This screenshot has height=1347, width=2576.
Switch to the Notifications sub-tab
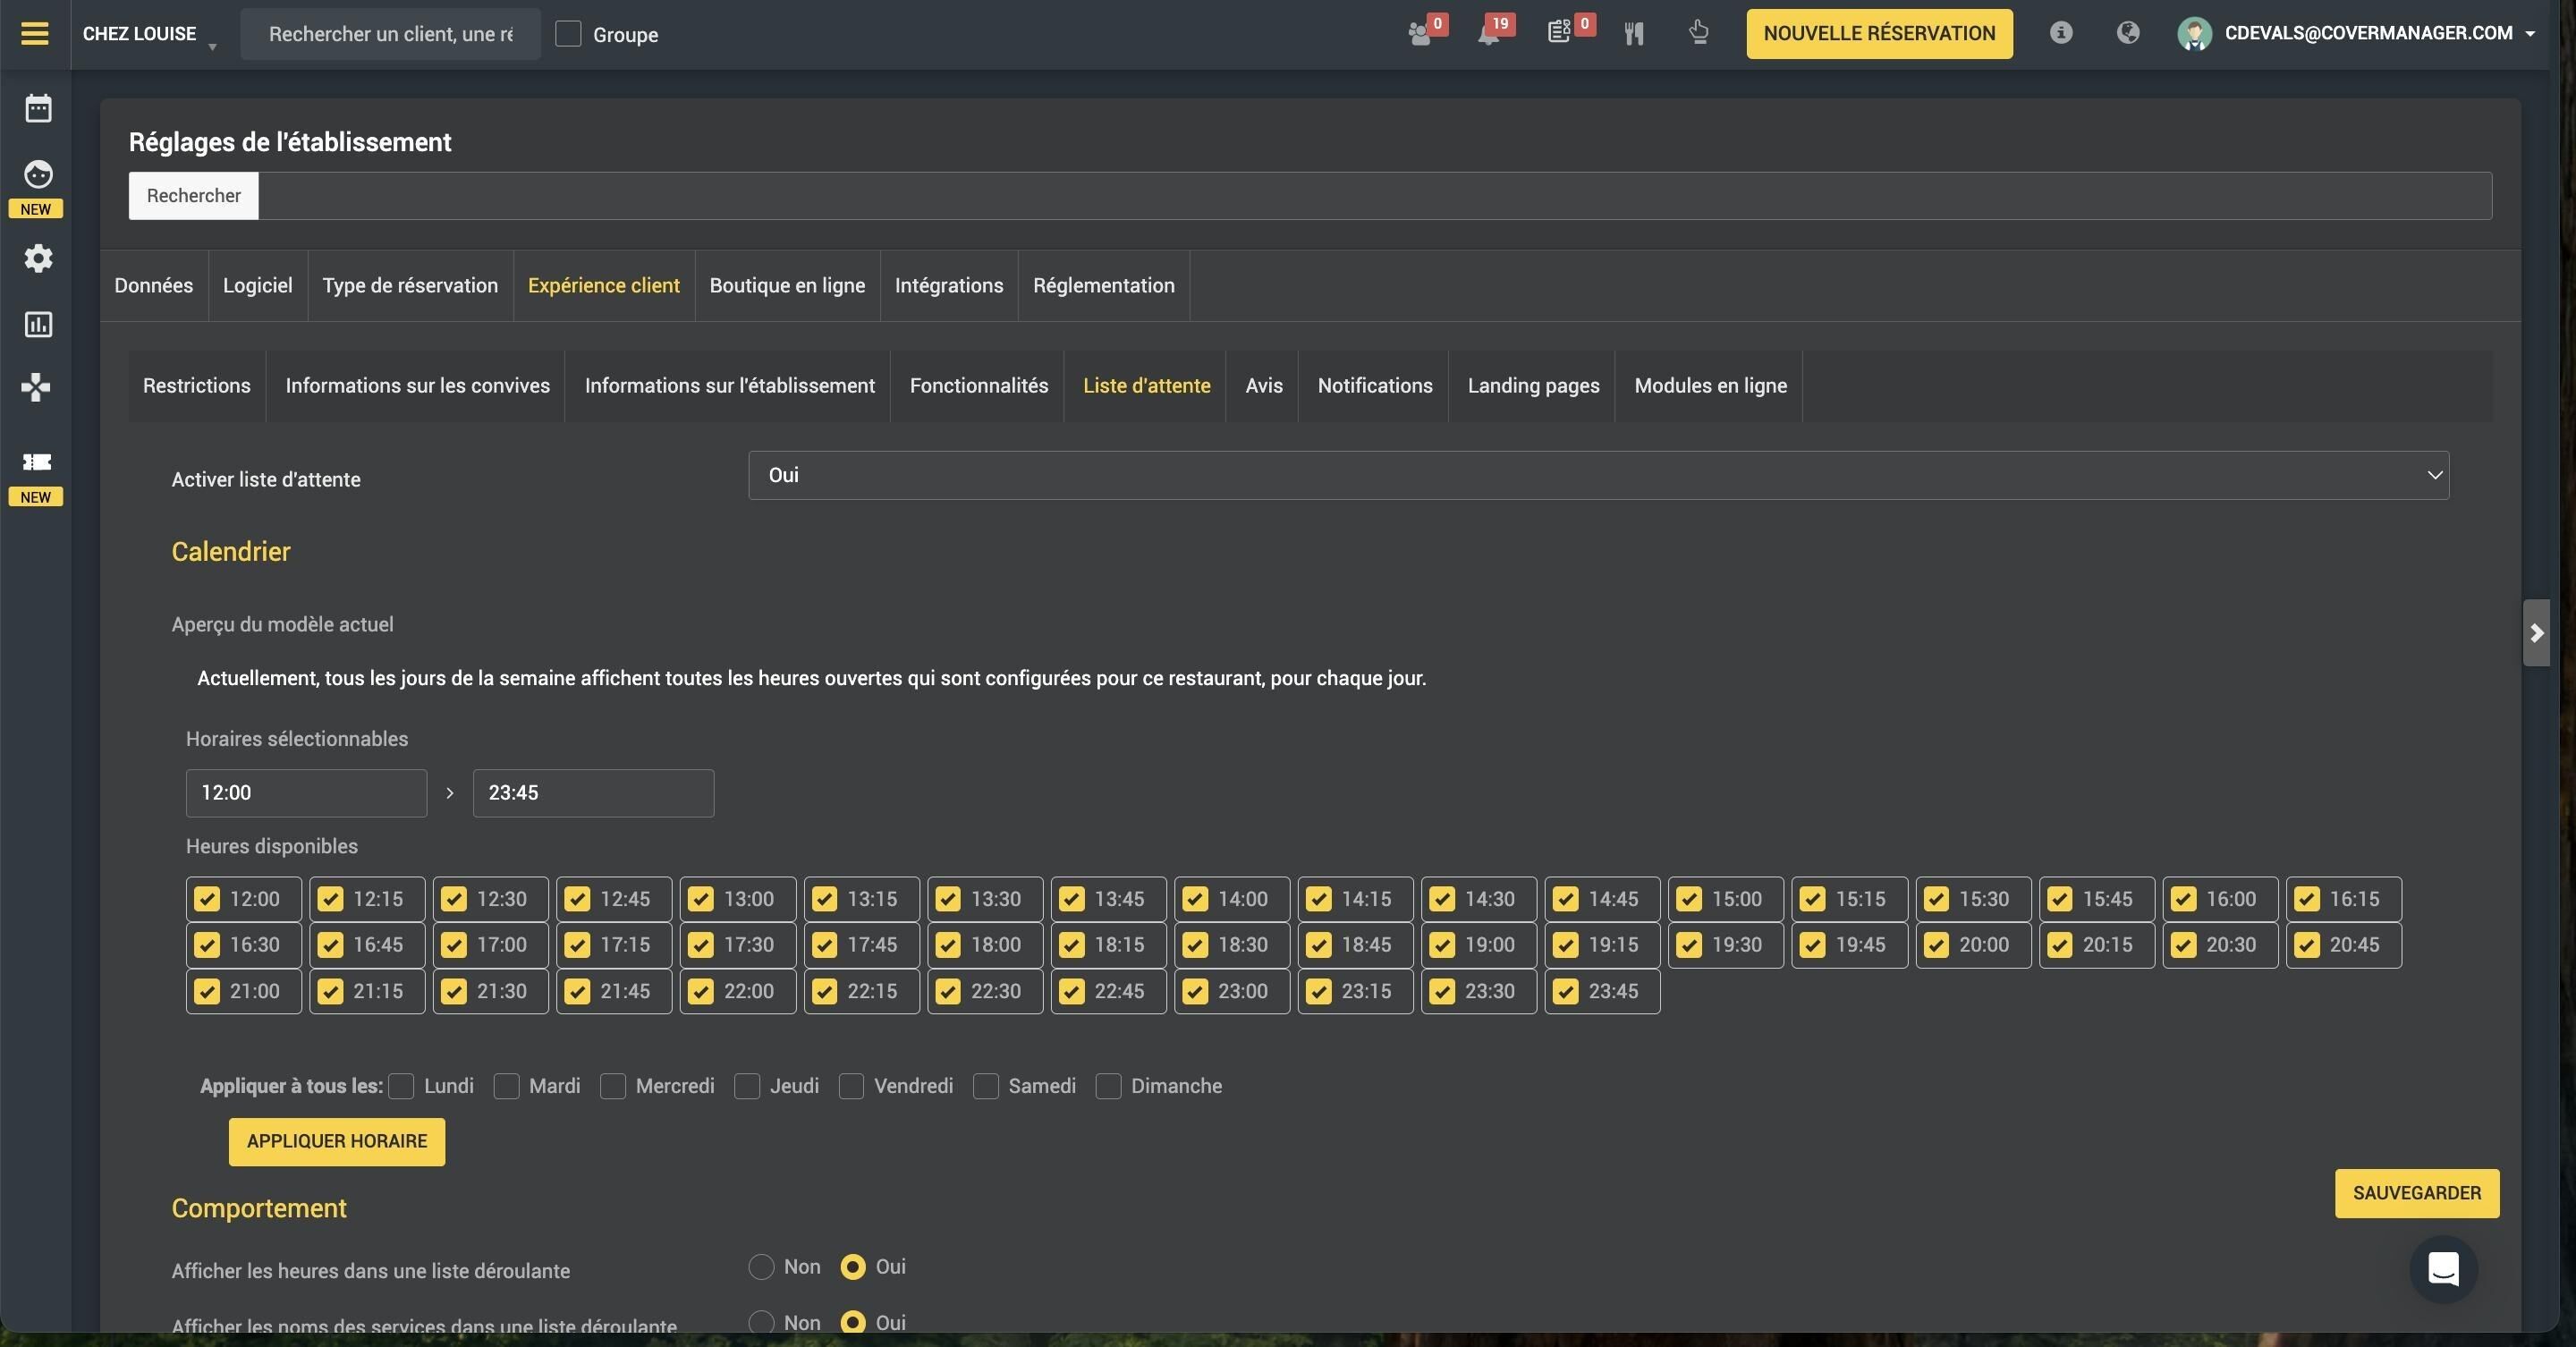click(1374, 386)
